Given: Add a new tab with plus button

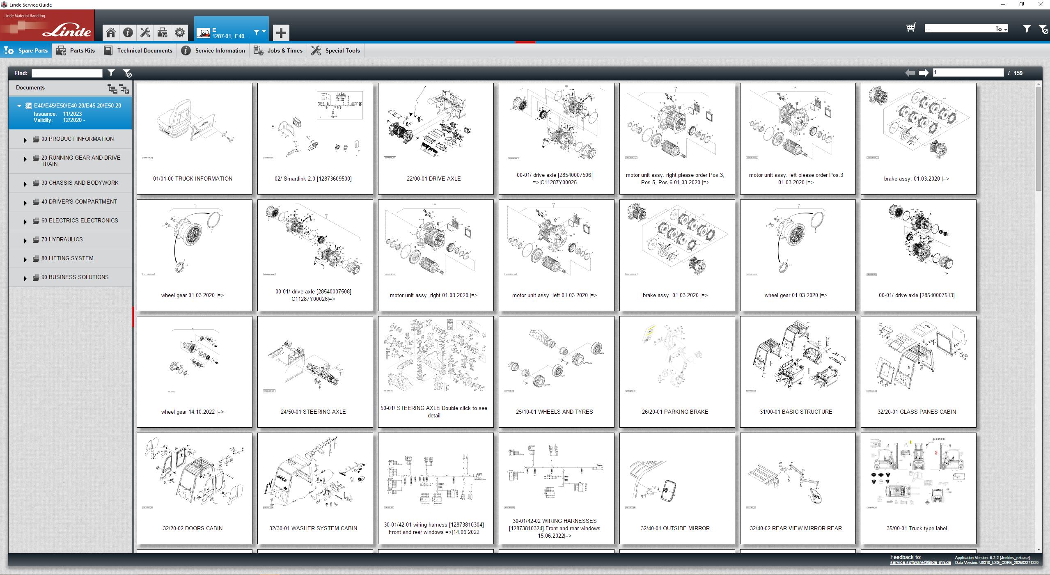Looking at the screenshot, I should coord(281,33).
